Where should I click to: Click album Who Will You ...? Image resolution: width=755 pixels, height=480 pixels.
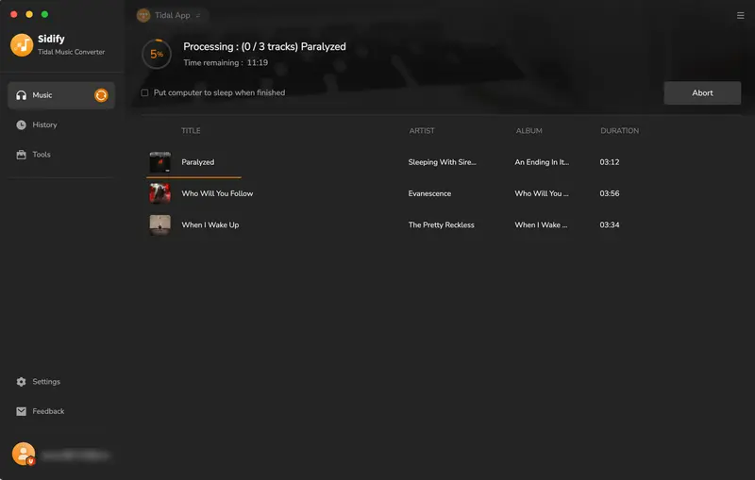[x=541, y=193]
